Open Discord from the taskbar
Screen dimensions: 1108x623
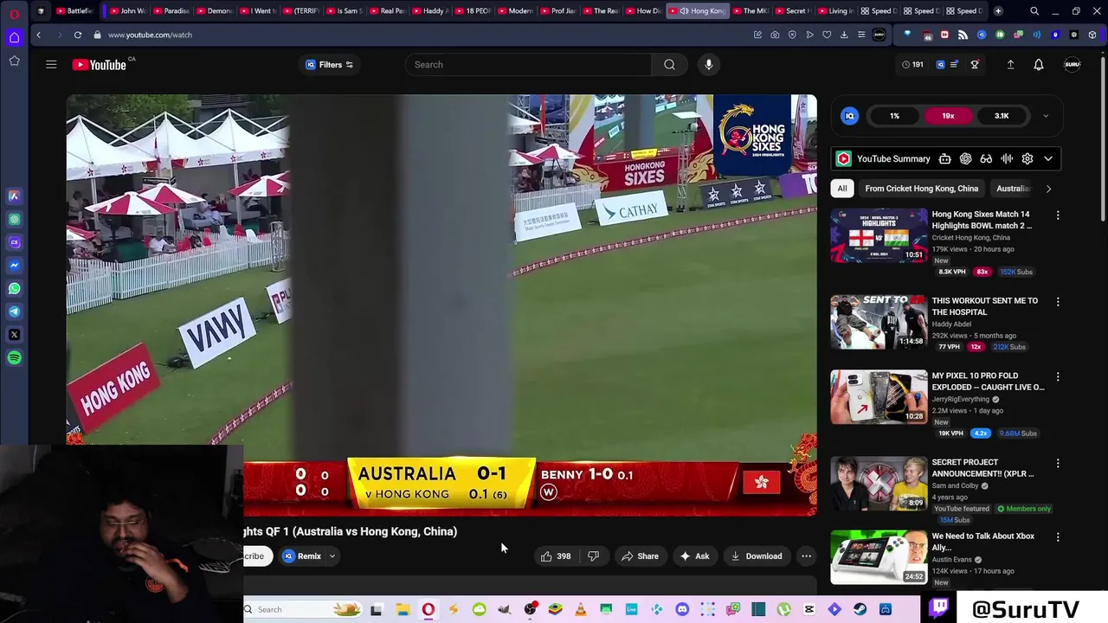pos(682,609)
